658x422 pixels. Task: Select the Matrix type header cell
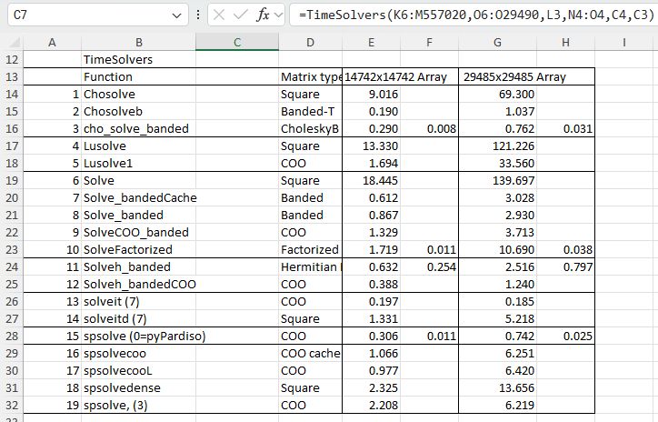tap(311, 76)
